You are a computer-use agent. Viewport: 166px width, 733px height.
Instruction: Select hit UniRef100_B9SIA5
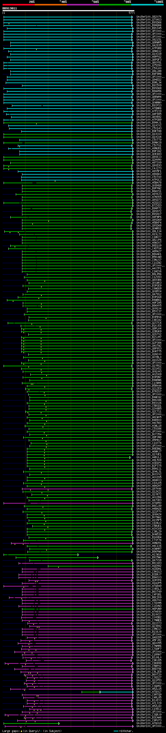point(149,28)
